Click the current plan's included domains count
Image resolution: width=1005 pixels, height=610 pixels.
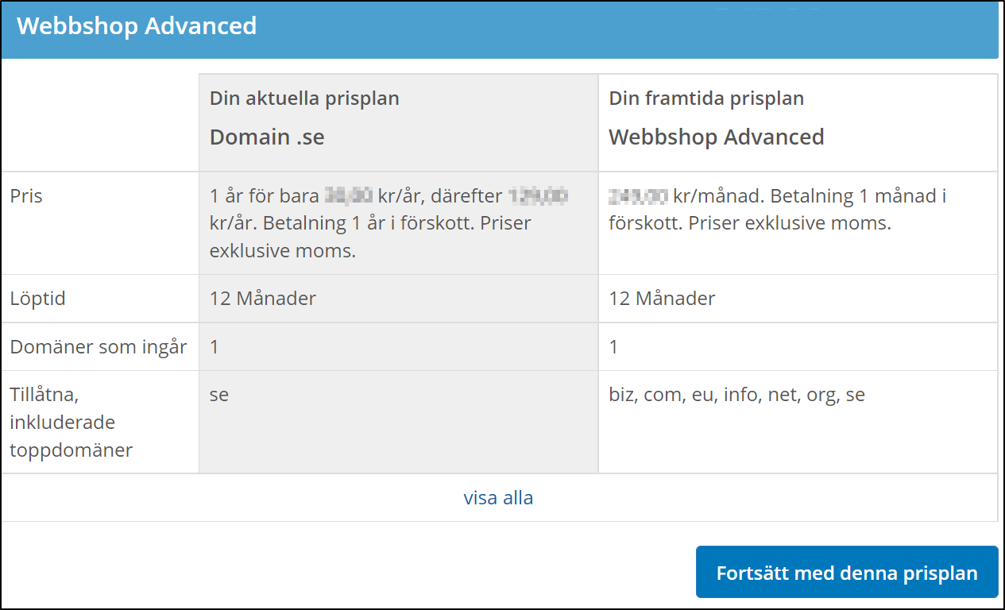pos(215,346)
